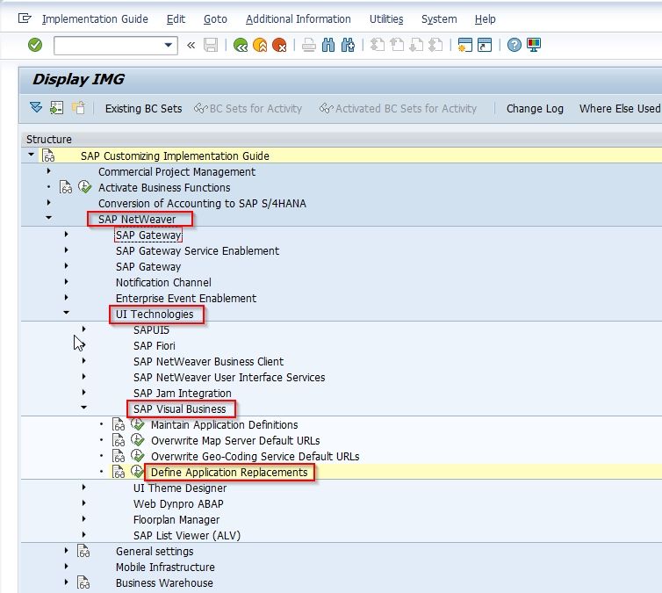Open the Additional Information menu
The width and height of the screenshot is (662, 593).
point(298,19)
